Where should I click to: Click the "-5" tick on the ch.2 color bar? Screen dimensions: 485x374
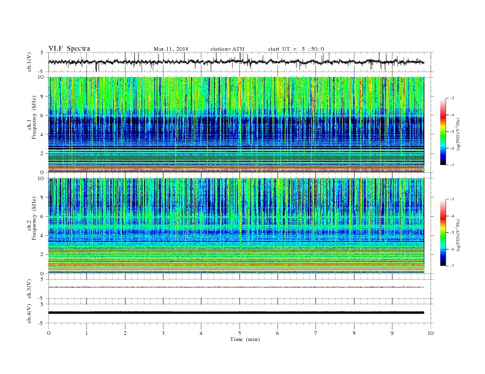tap(452, 232)
